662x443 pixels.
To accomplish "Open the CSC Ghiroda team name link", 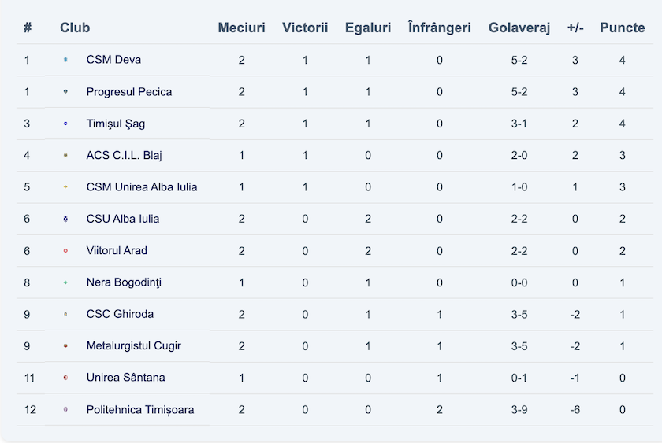I will [120, 314].
